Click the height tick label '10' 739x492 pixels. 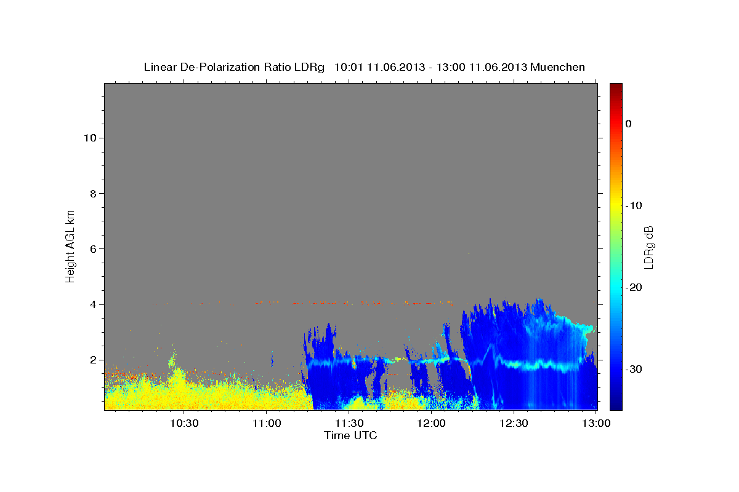[x=90, y=138]
